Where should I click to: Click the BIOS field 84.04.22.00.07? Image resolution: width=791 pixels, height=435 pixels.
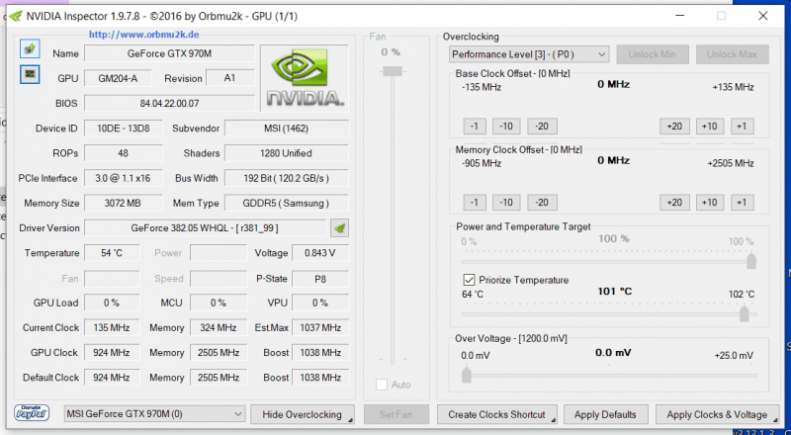coord(169,104)
